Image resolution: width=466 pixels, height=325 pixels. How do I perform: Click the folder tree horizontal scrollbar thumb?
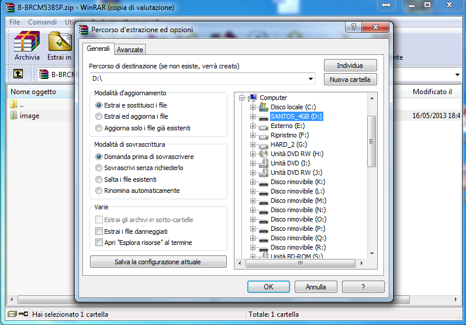point(301,263)
